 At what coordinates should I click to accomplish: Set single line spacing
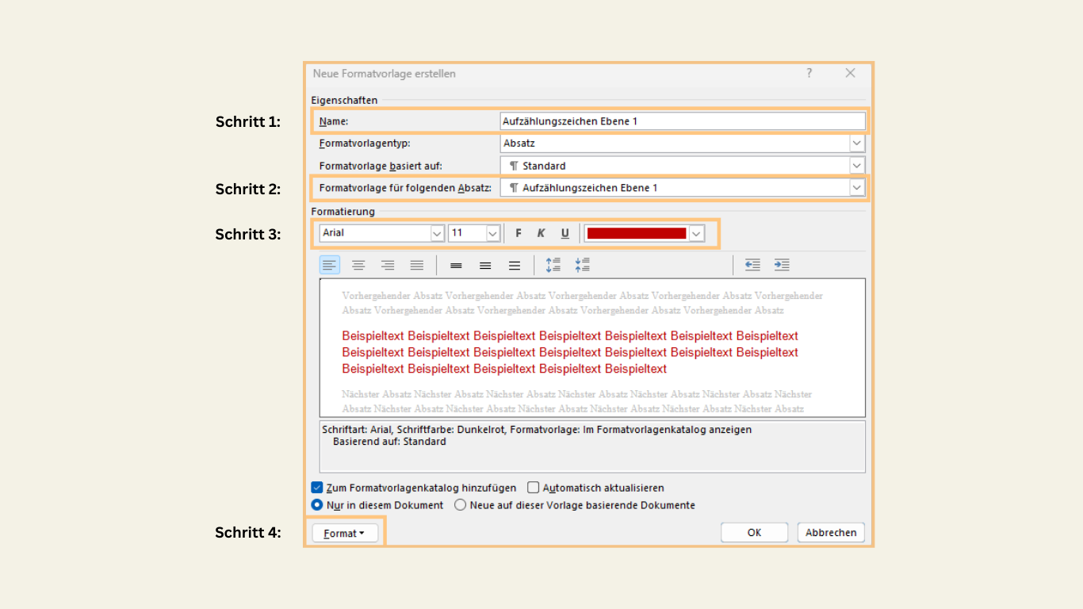456,265
